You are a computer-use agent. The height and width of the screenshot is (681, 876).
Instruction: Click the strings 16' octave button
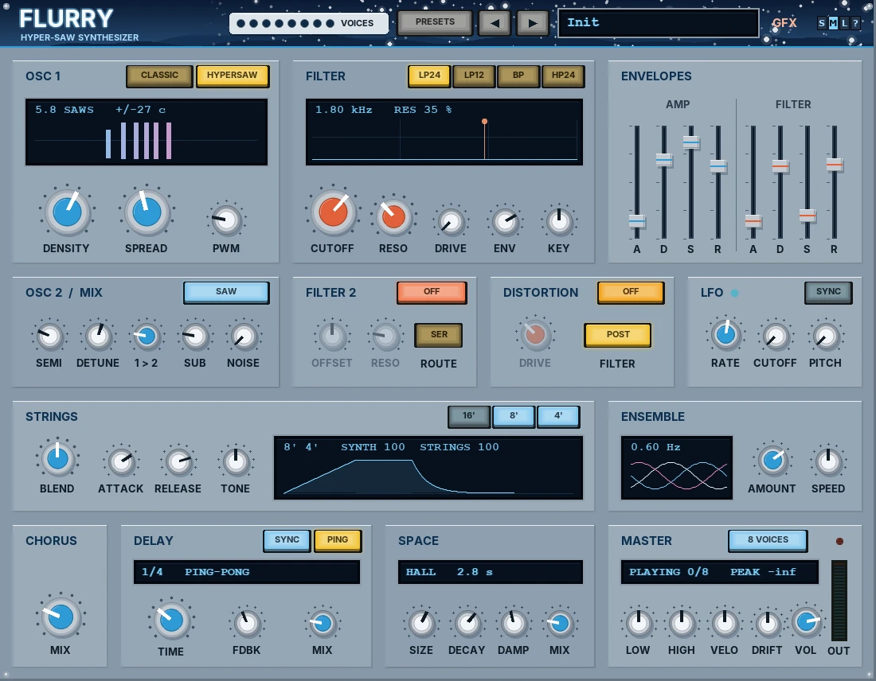(469, 416)
